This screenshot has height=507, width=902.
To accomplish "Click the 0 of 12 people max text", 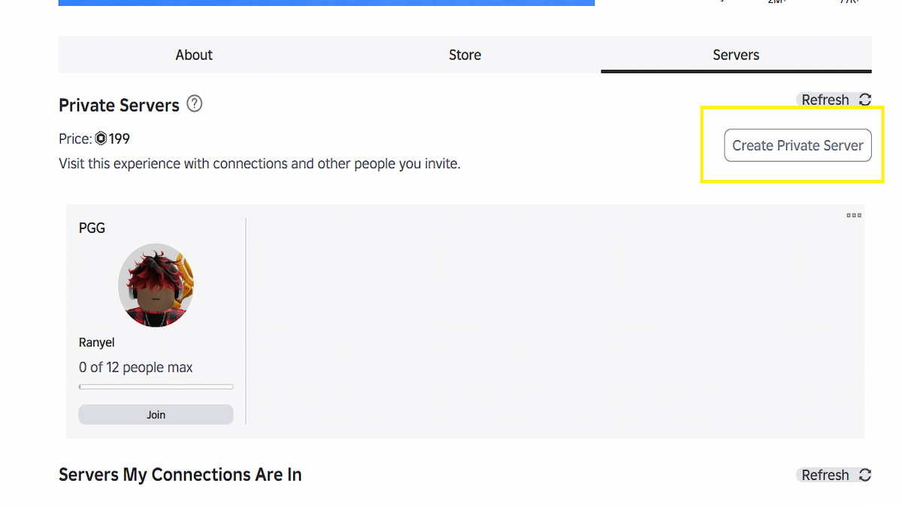I will [x=135, y=367].
